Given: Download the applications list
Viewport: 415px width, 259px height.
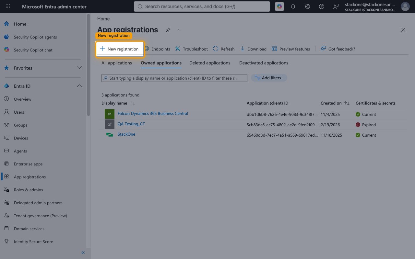Looking at the screenshot, I should 253,49.
